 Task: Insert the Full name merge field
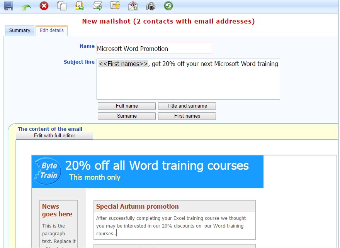pyautogui.click(x=127, y=106)
